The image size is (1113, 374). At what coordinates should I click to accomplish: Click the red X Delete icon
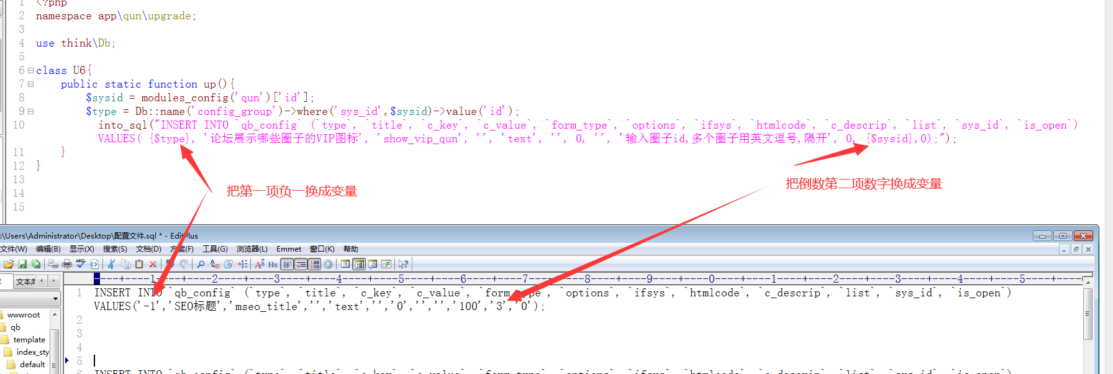153,264
